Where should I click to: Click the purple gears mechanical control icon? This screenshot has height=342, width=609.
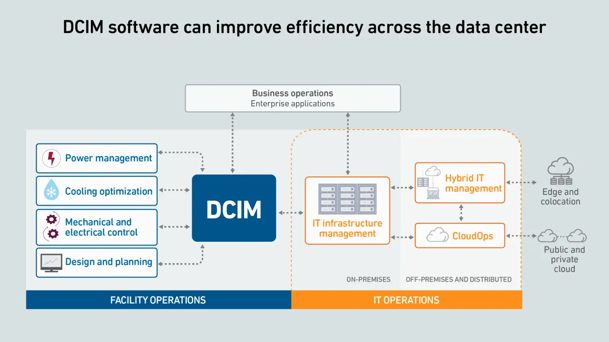pos(52,227)
